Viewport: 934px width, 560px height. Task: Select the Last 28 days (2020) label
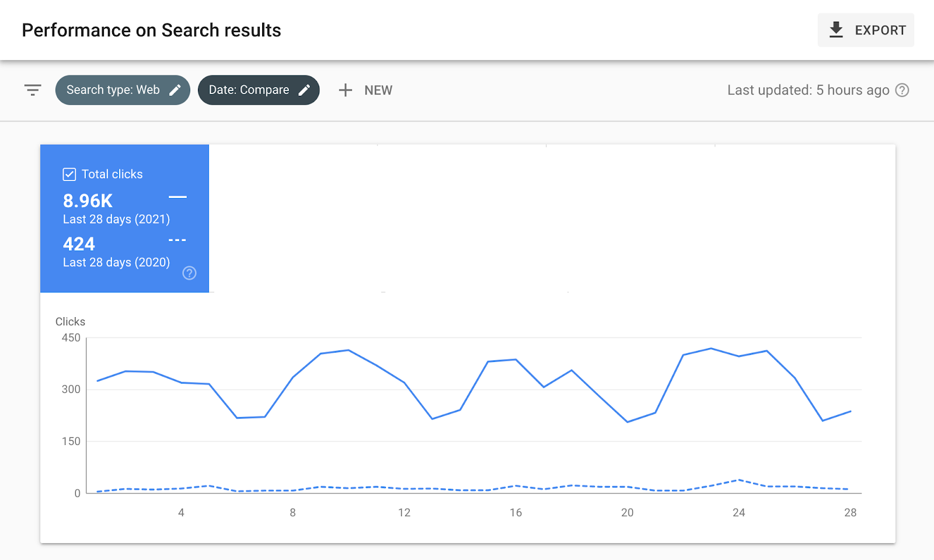pyautogui.click(x=116, y=262)
